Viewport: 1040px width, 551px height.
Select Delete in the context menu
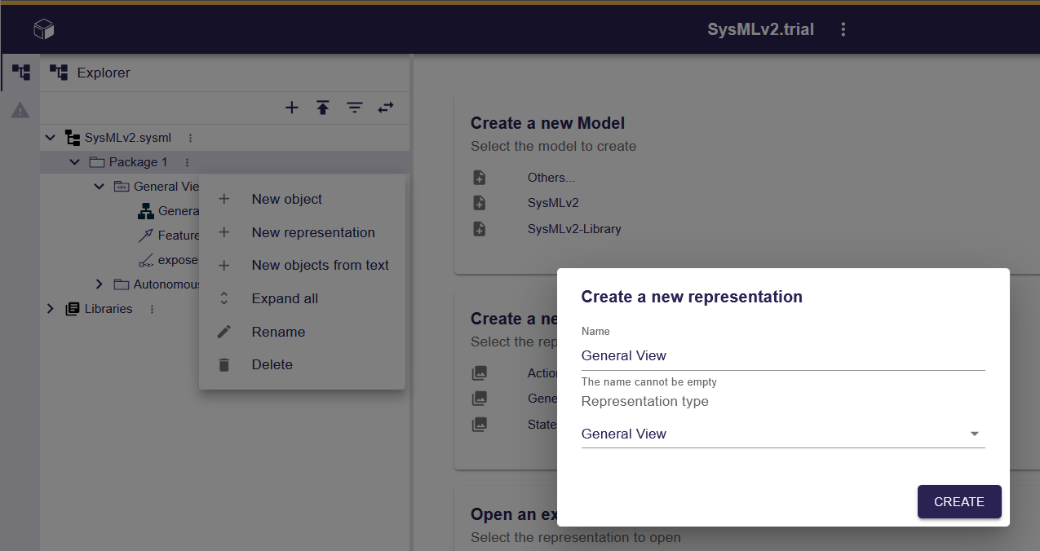(272, 364)
